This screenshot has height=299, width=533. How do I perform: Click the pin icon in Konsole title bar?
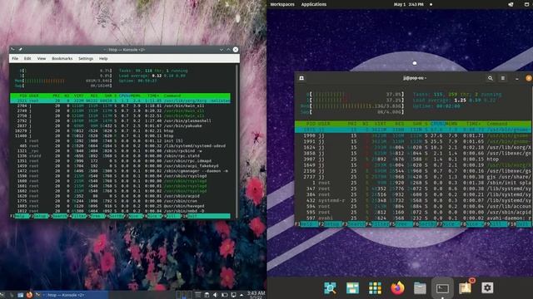[x=20, y=50]
